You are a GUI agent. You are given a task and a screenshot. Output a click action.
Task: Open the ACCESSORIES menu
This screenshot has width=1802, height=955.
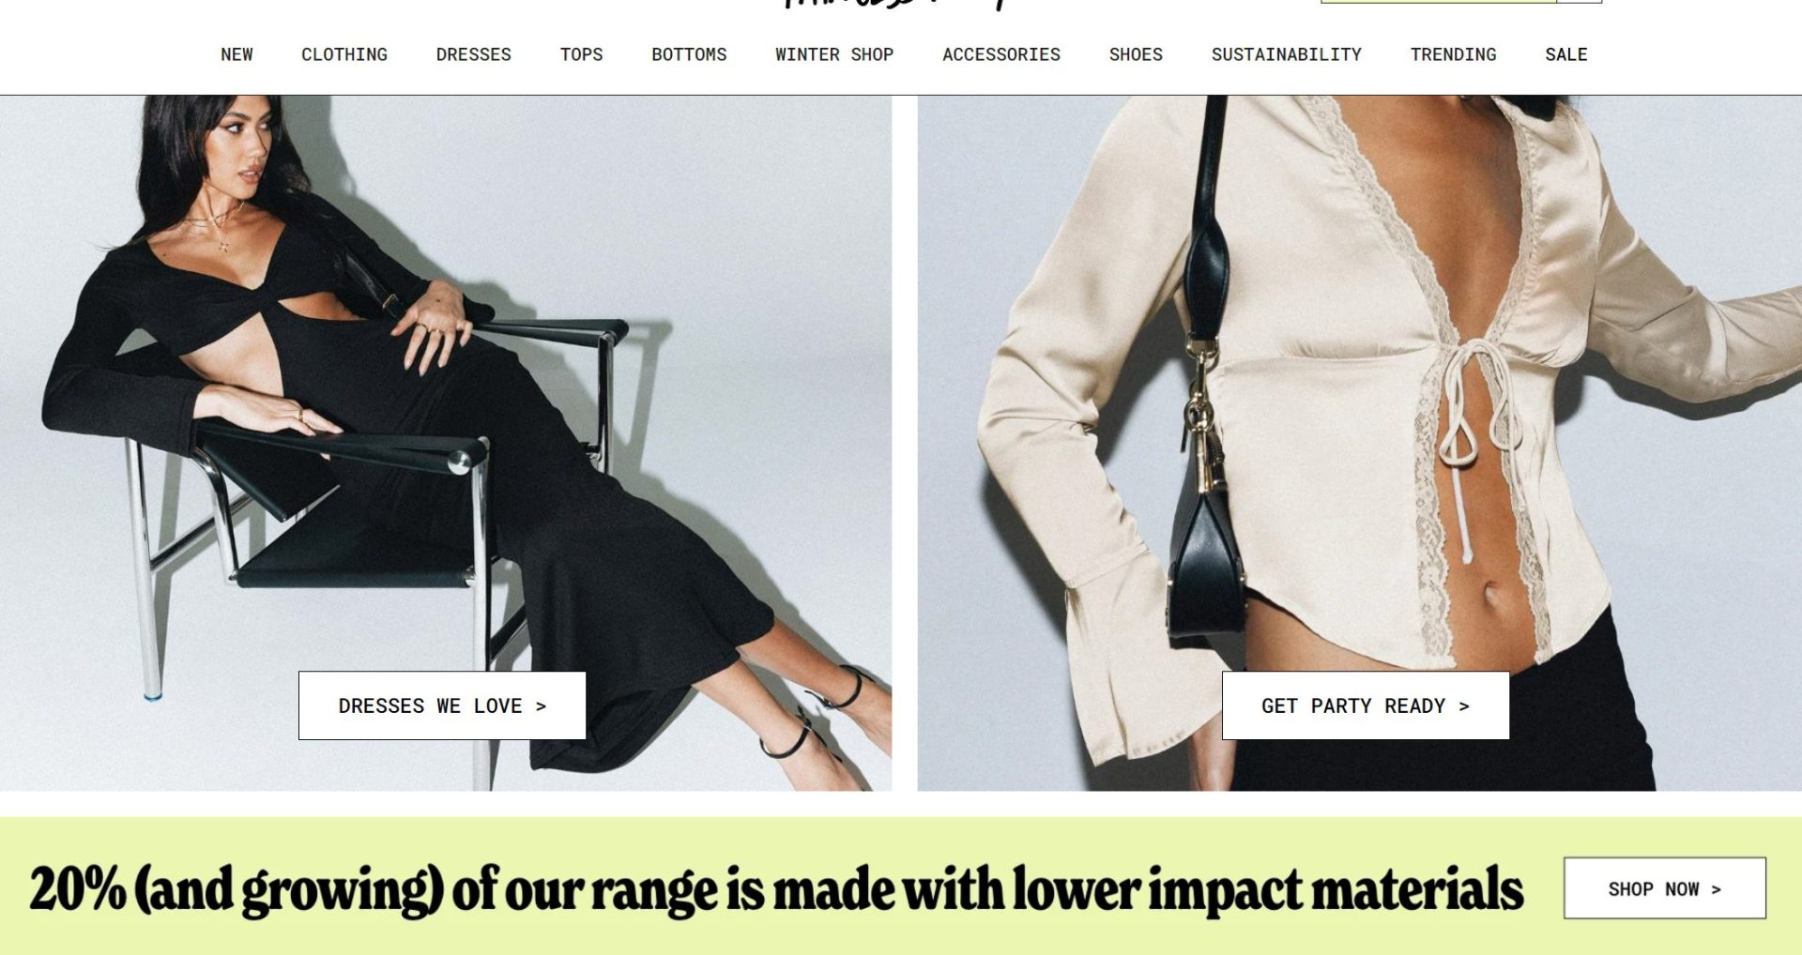click(1001, 54)
